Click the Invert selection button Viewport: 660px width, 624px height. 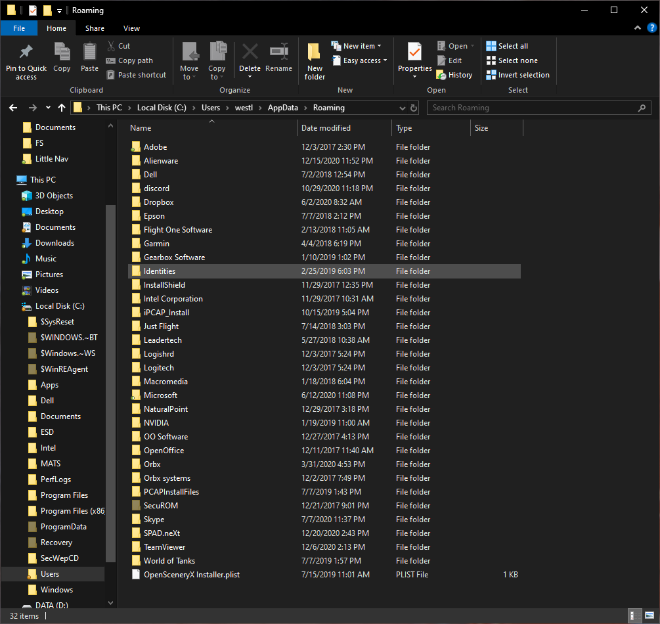click(517, 74)
